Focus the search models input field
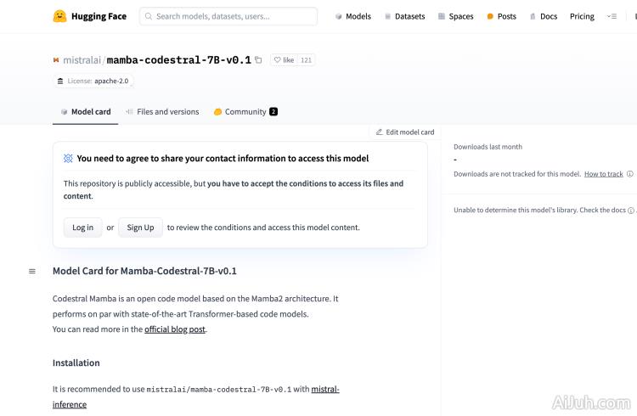Viewport: 637px width, 416px height. click(x=229, y=16)
